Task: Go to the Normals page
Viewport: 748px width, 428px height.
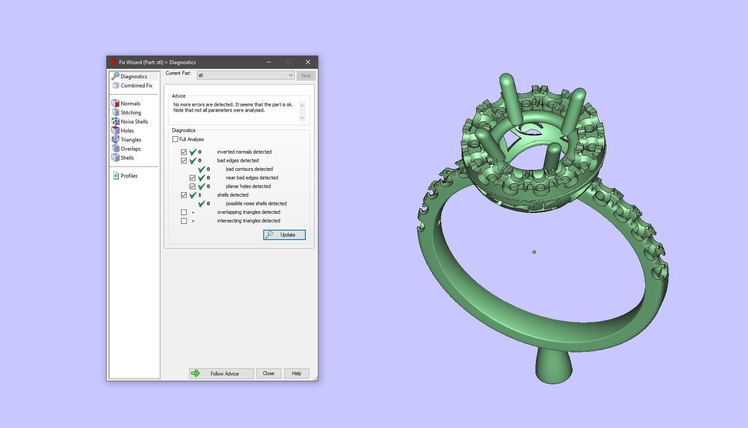Action: (x=130, y=104)
